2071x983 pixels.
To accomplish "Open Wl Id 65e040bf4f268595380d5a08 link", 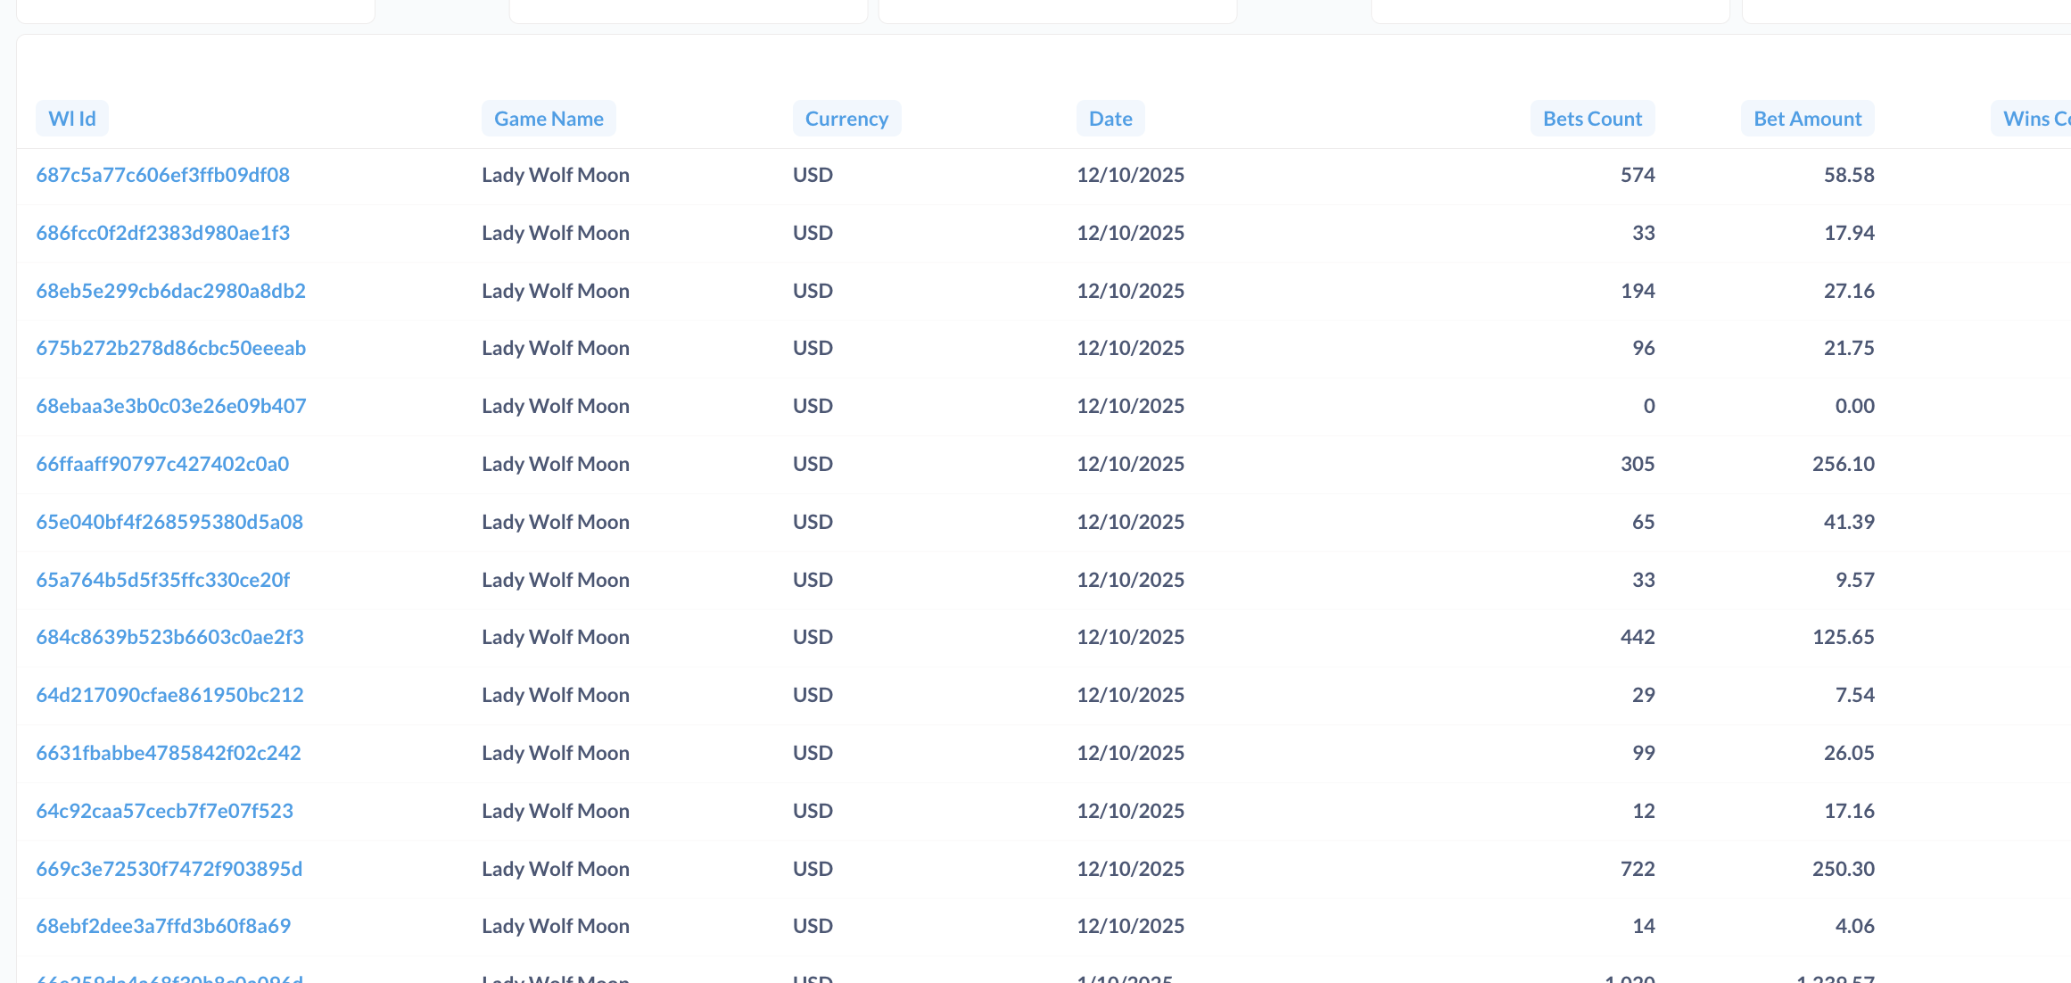I will pos(169,522).
